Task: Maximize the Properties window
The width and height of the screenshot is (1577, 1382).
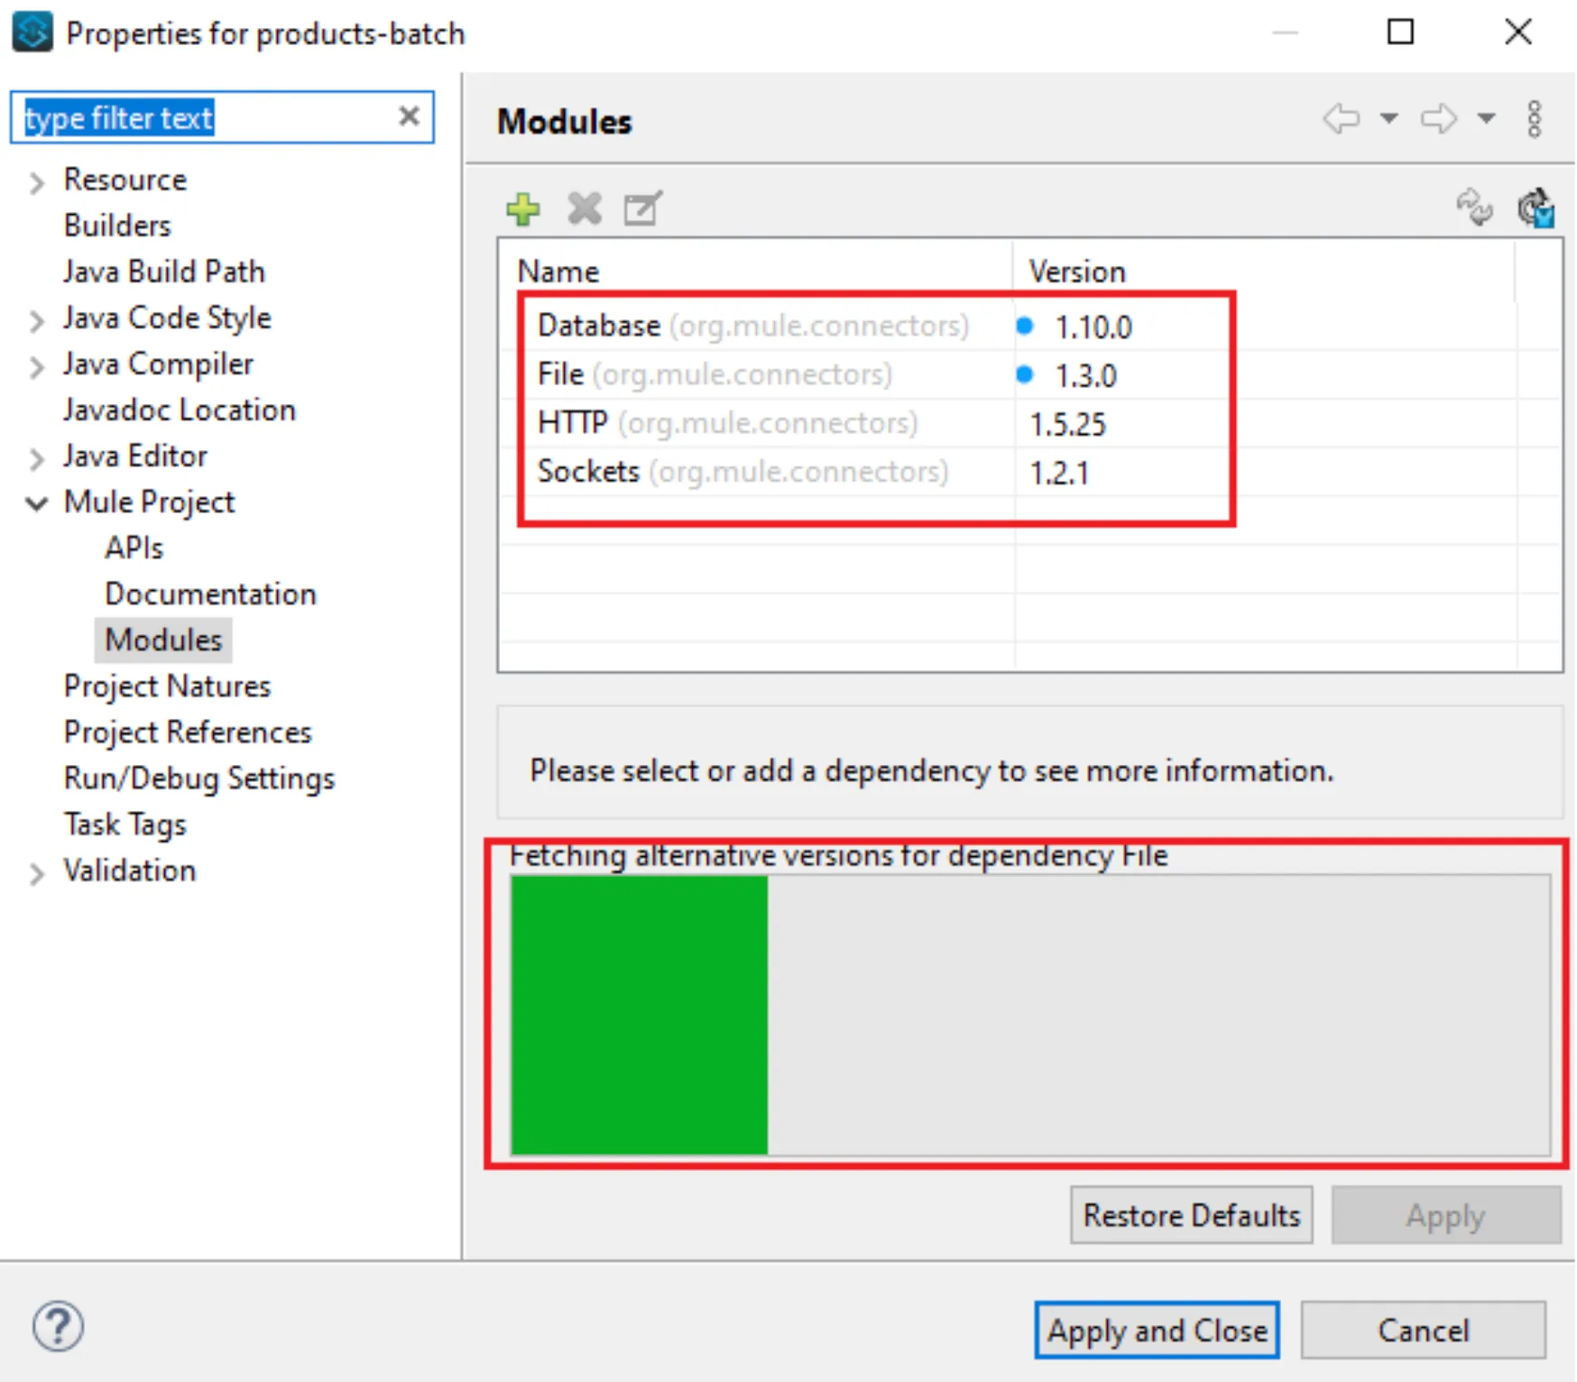Action: (1400, 32)
